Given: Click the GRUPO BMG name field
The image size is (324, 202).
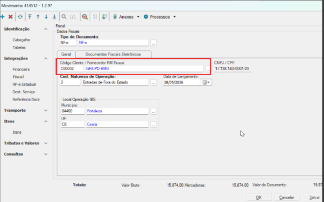Looking at the screenshot, I should pyautogui.click(x=144, y=68).
